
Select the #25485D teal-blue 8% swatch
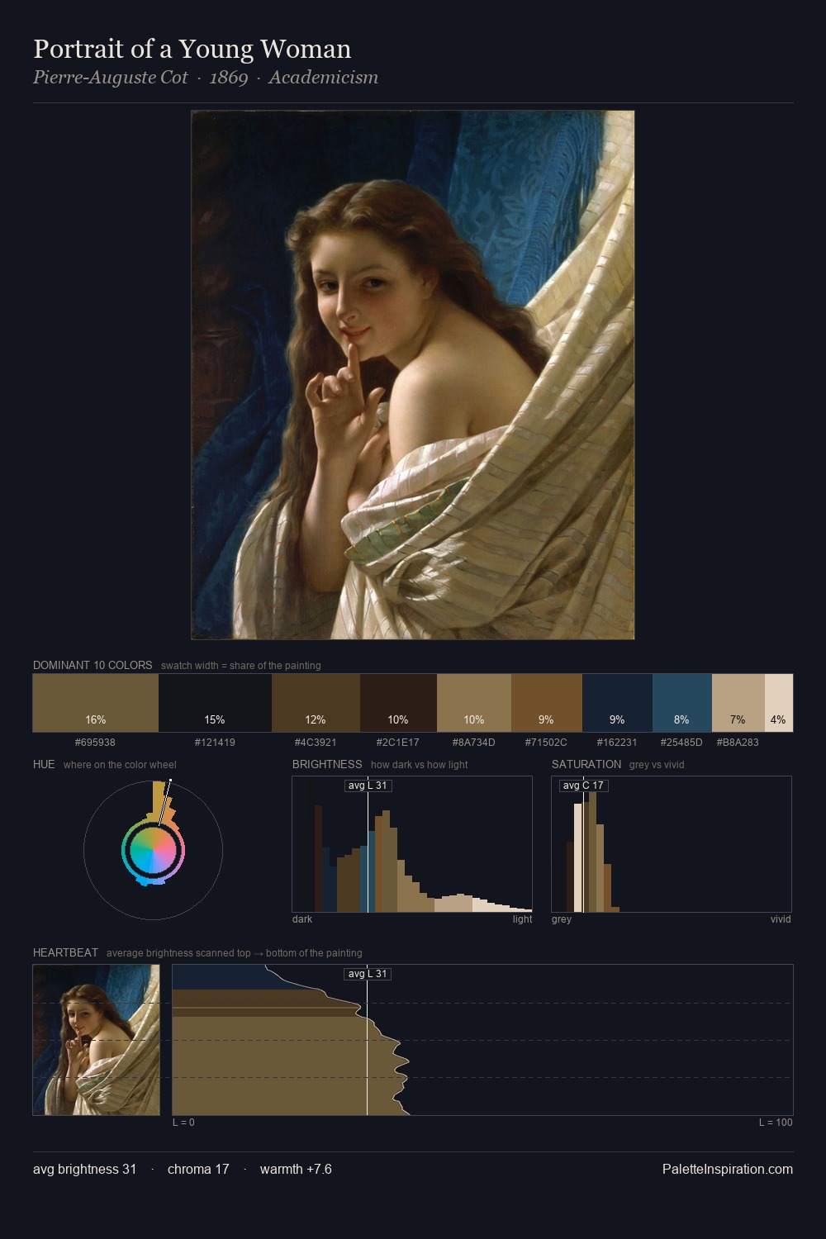(x=682, y=703)
